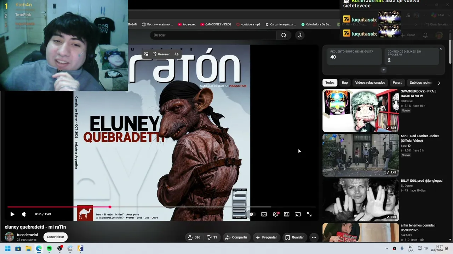Screen dimensions: 453x254
Task: Dislike the video showing 11 dislikes
Action: coord(212,237)
